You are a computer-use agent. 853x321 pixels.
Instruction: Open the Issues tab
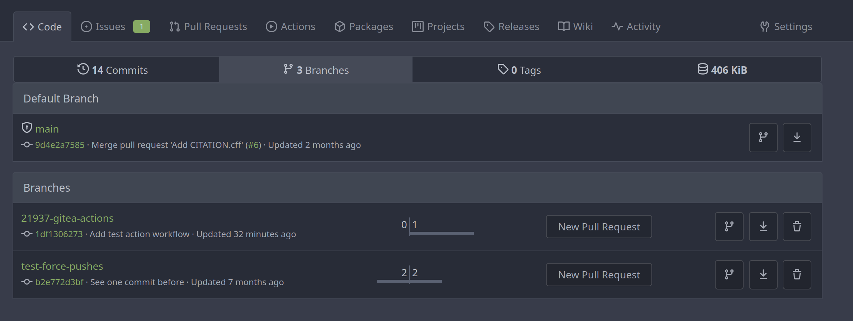[x=115, y=27]
